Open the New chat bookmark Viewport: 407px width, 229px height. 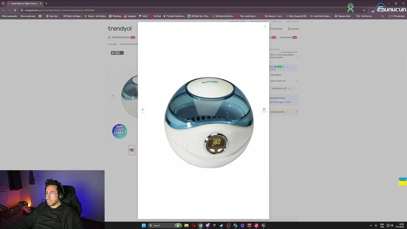click(52, 16)
